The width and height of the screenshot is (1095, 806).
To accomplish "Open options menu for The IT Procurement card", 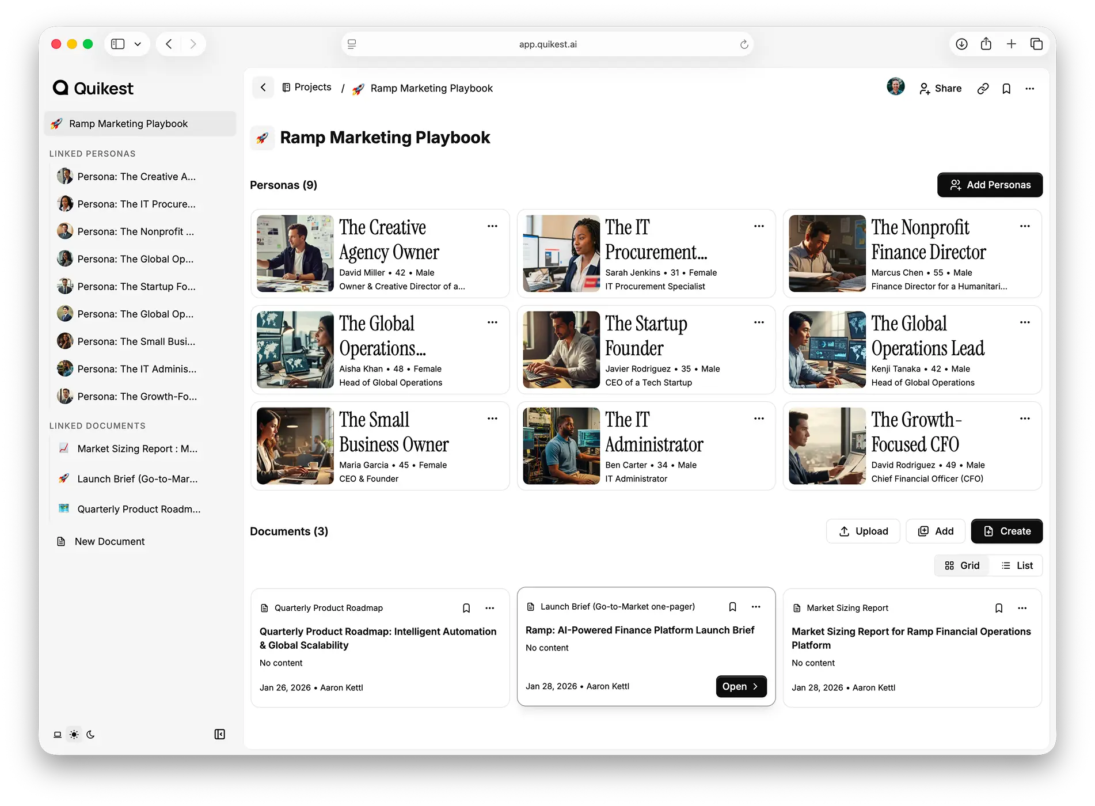I will (x=759, y=226).
